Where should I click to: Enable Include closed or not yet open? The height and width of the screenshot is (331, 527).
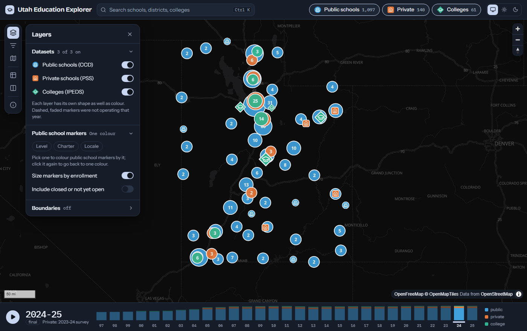(x=128, y=189)
